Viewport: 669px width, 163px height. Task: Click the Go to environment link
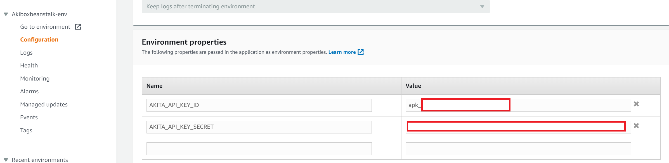point(45,27)
